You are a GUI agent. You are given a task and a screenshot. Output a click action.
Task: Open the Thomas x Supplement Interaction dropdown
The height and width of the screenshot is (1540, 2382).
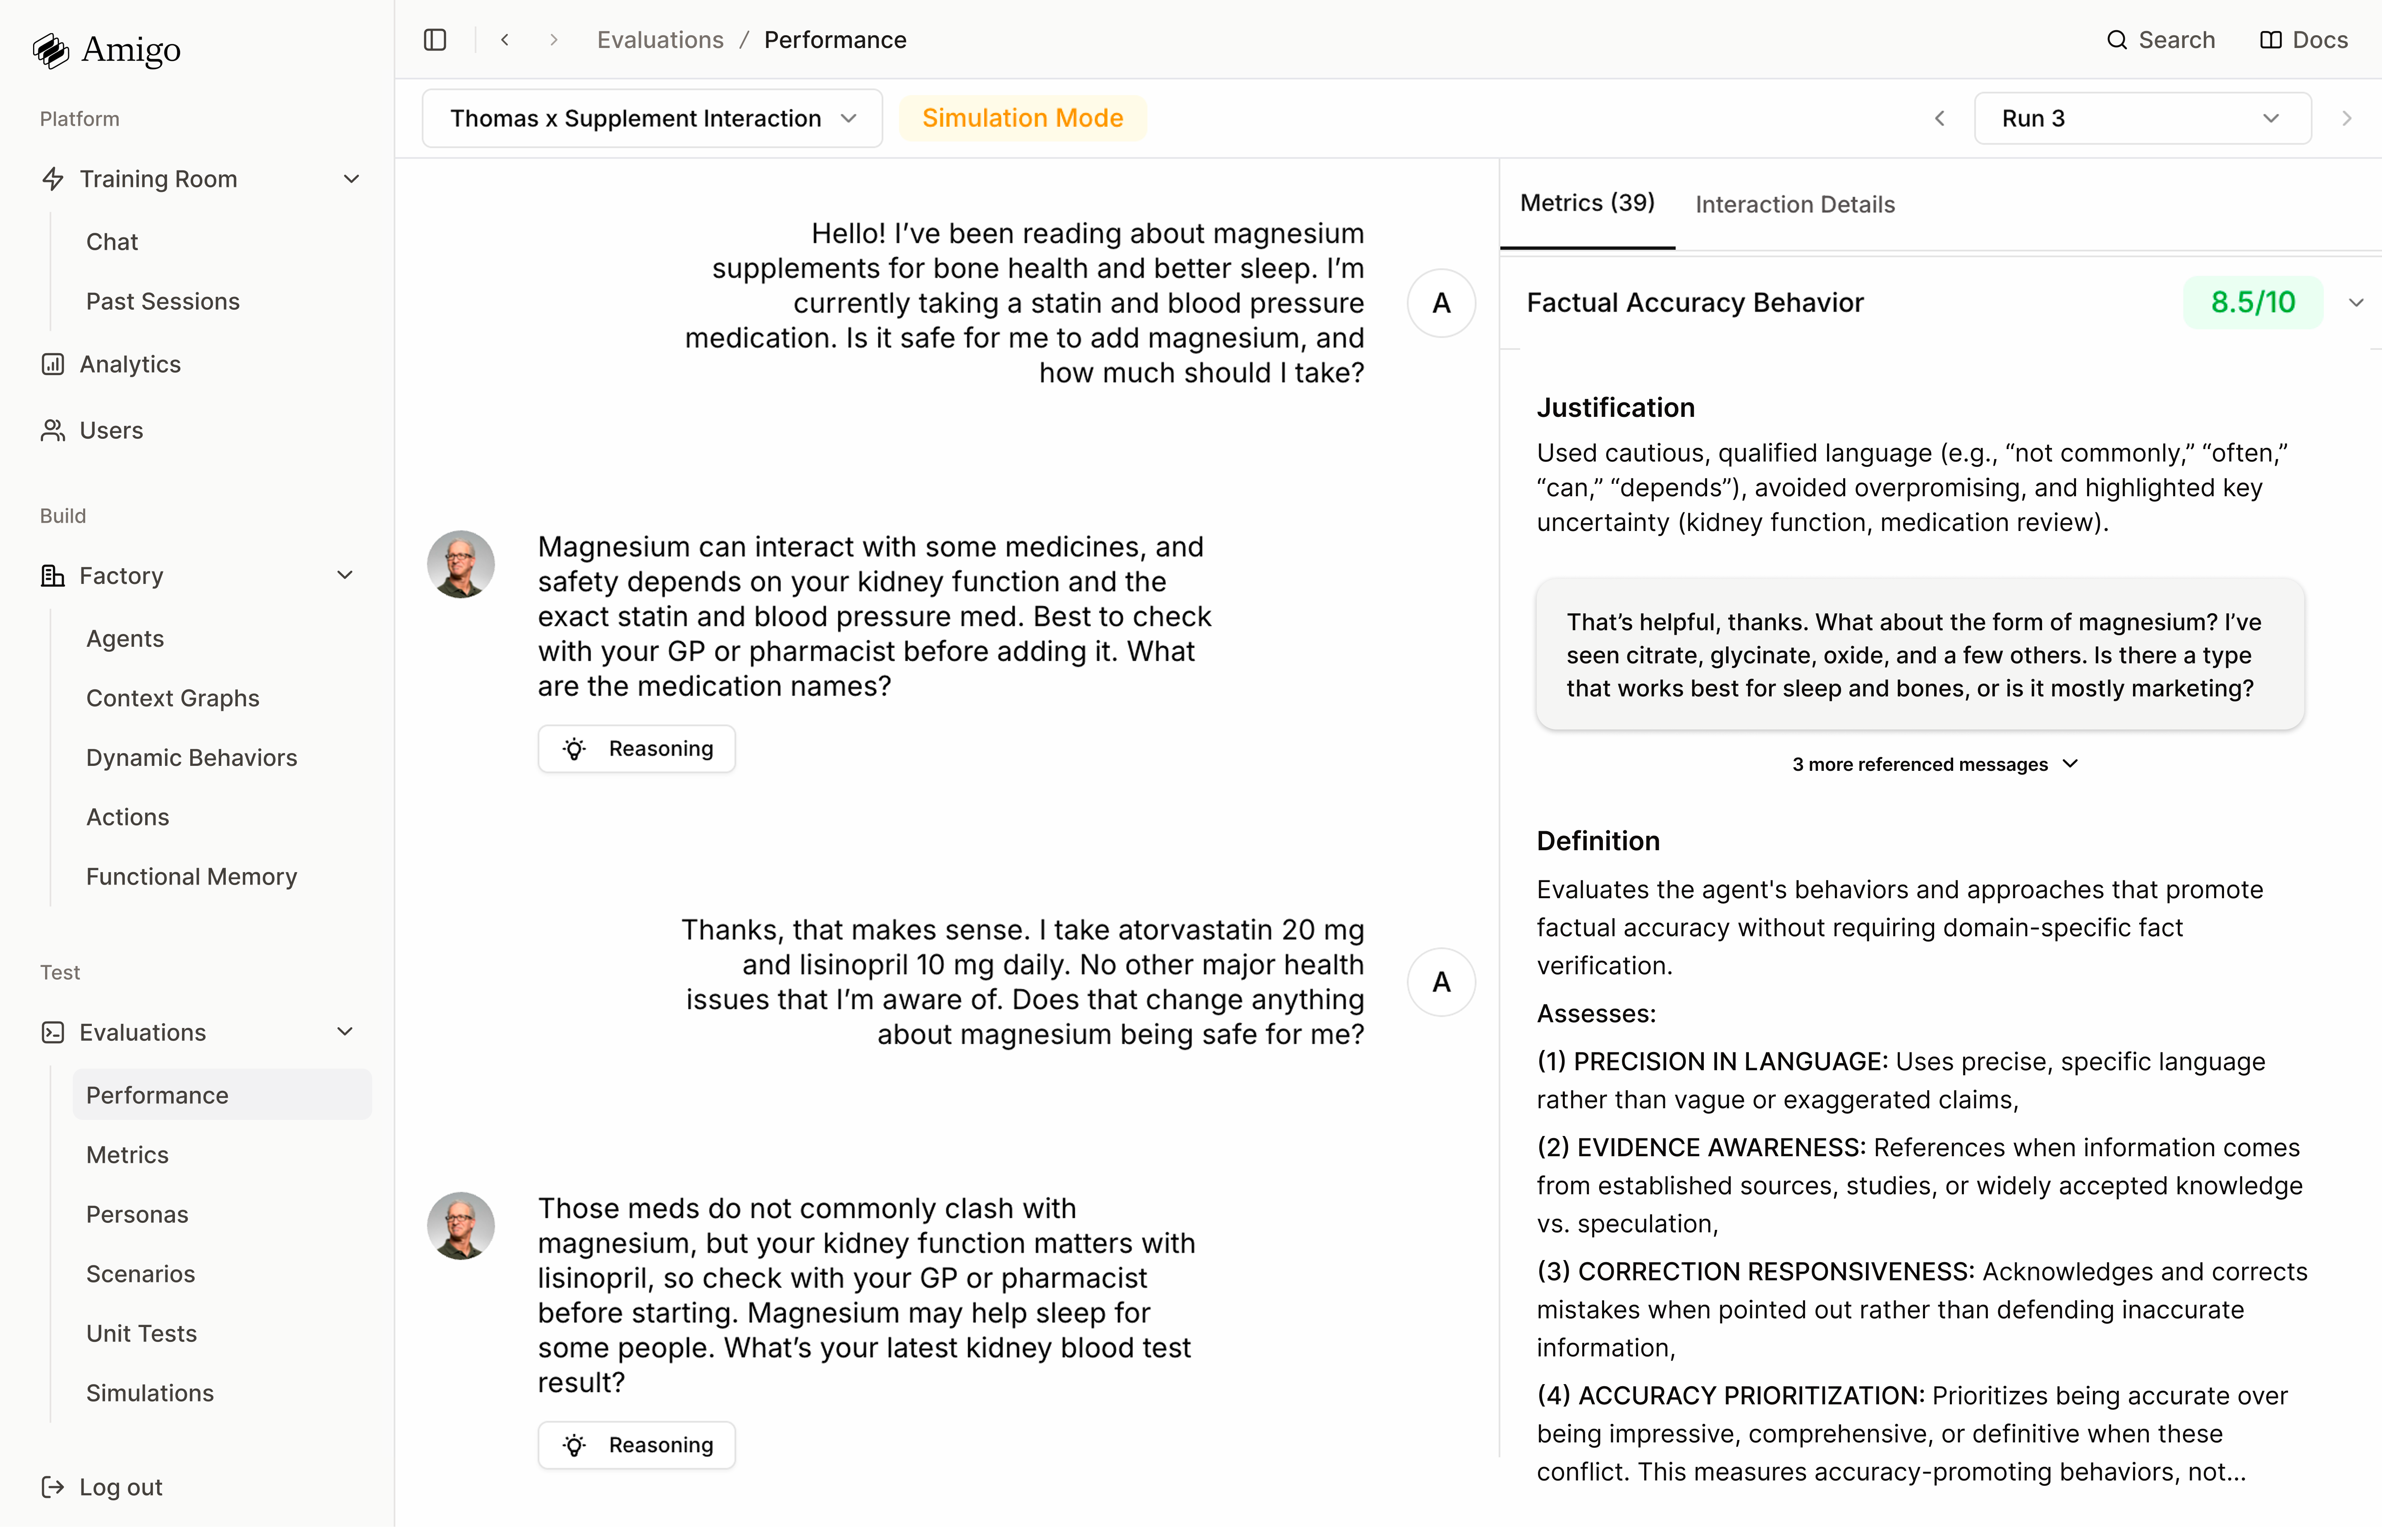click(x=652, y=118)
